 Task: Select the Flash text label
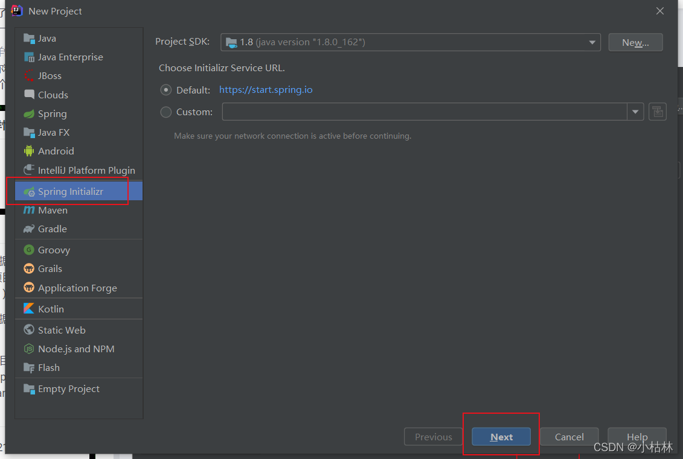pos(49,368)
